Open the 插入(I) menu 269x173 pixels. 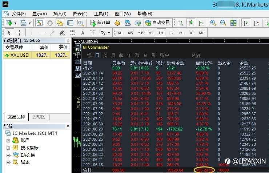60,14
